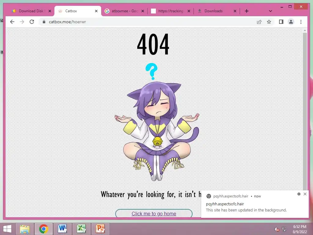Open the Chrome profile avatar menu
This screenshot has height=235, width=313.
291,22
